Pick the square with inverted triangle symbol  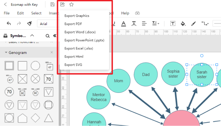pos(49,92)
